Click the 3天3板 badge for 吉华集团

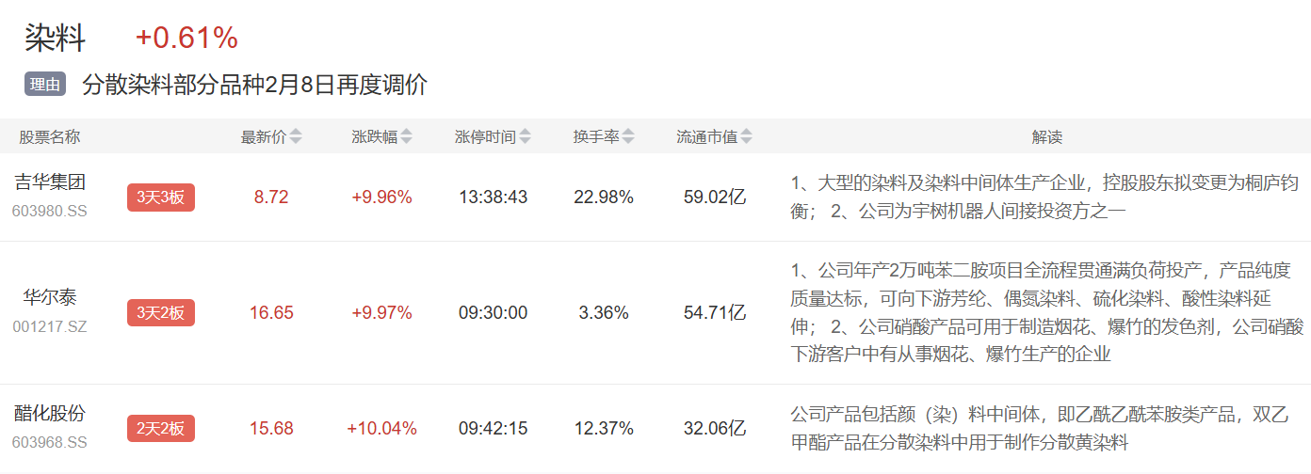(x=161, y=197)
